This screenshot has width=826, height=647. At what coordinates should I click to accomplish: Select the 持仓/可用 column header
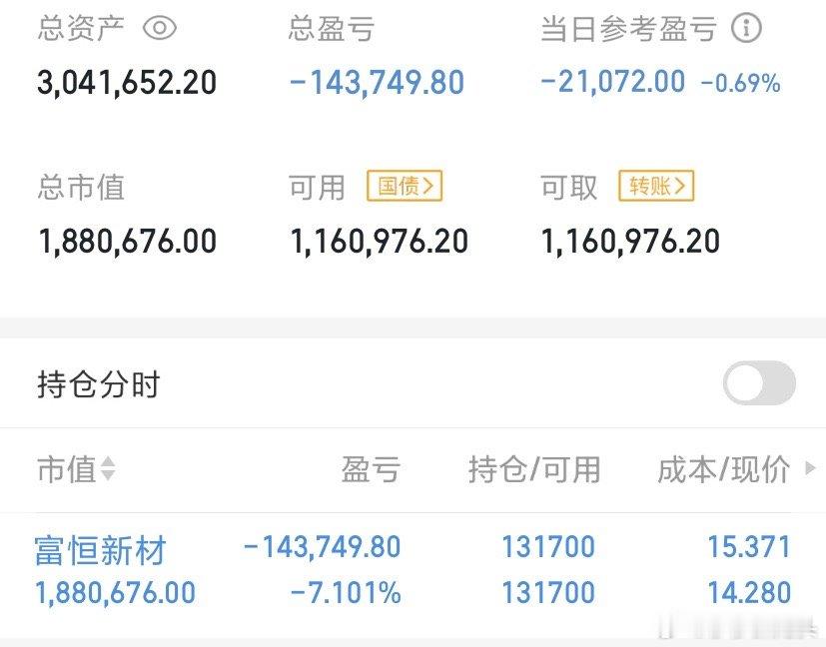[x=534, y=469]
